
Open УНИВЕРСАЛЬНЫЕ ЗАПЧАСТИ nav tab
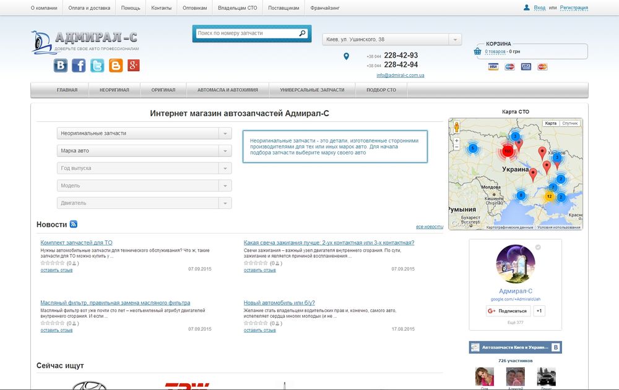(312, 90)
